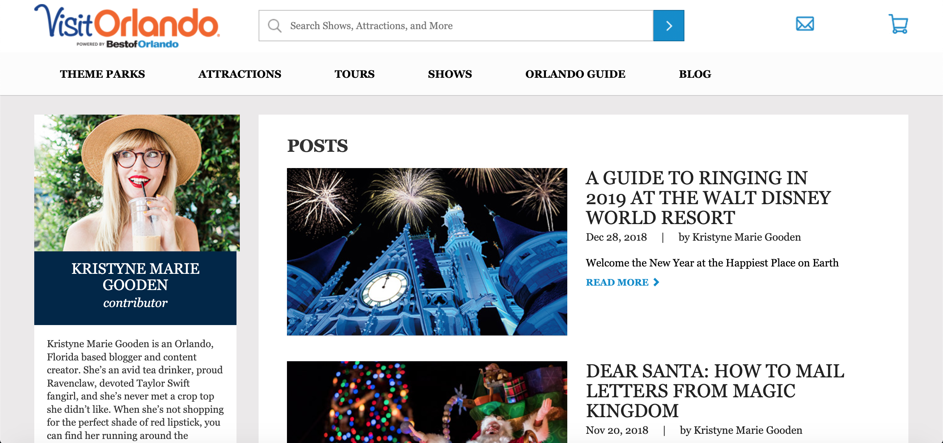943x443 pixels.
Task: Click Kristyne Marie Gooden's profile photo
Action: tap(137, 183)
